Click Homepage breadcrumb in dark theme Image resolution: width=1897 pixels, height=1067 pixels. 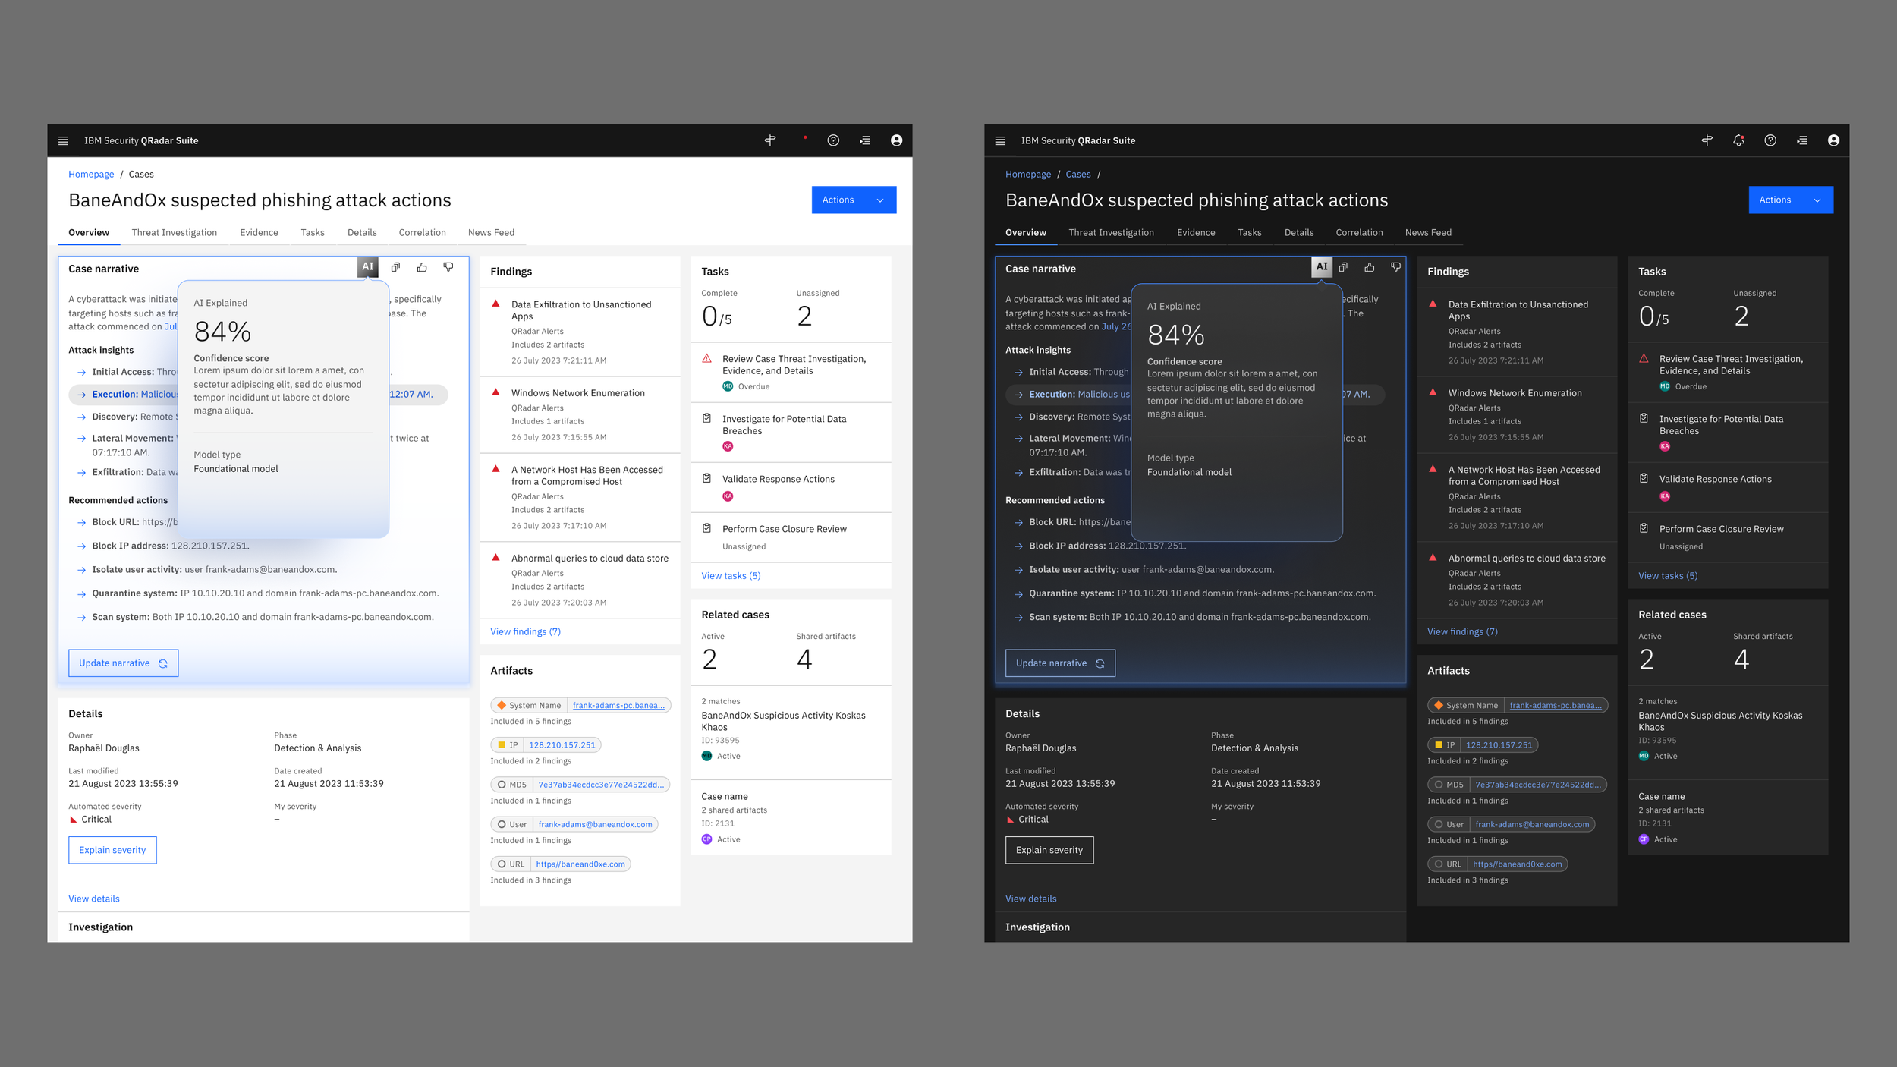[x=1027, y=174]
